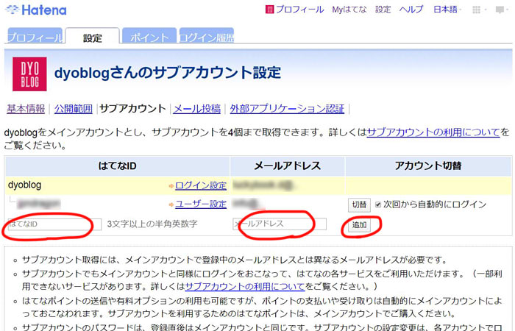Open the services grid icon in header

(x=476, y=10)
